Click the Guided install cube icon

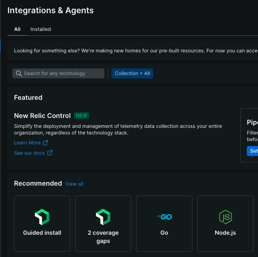[42, 217]
